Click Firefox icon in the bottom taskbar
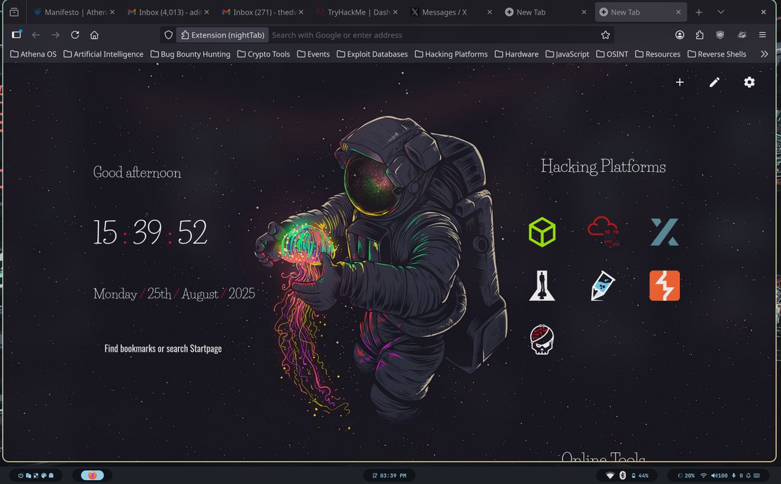 coord(92,476)
